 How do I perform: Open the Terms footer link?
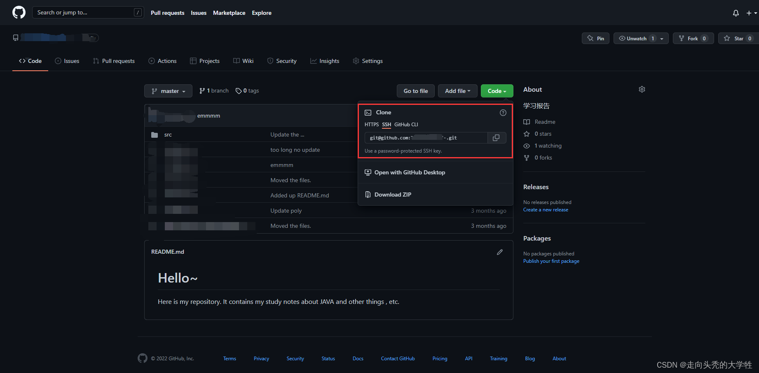pos(230,359)
